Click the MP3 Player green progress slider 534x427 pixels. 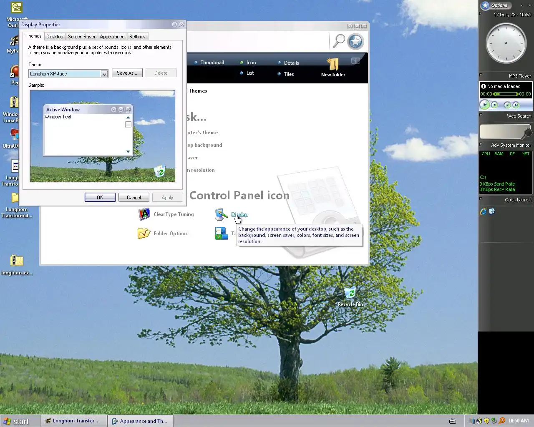pos(506,94)
